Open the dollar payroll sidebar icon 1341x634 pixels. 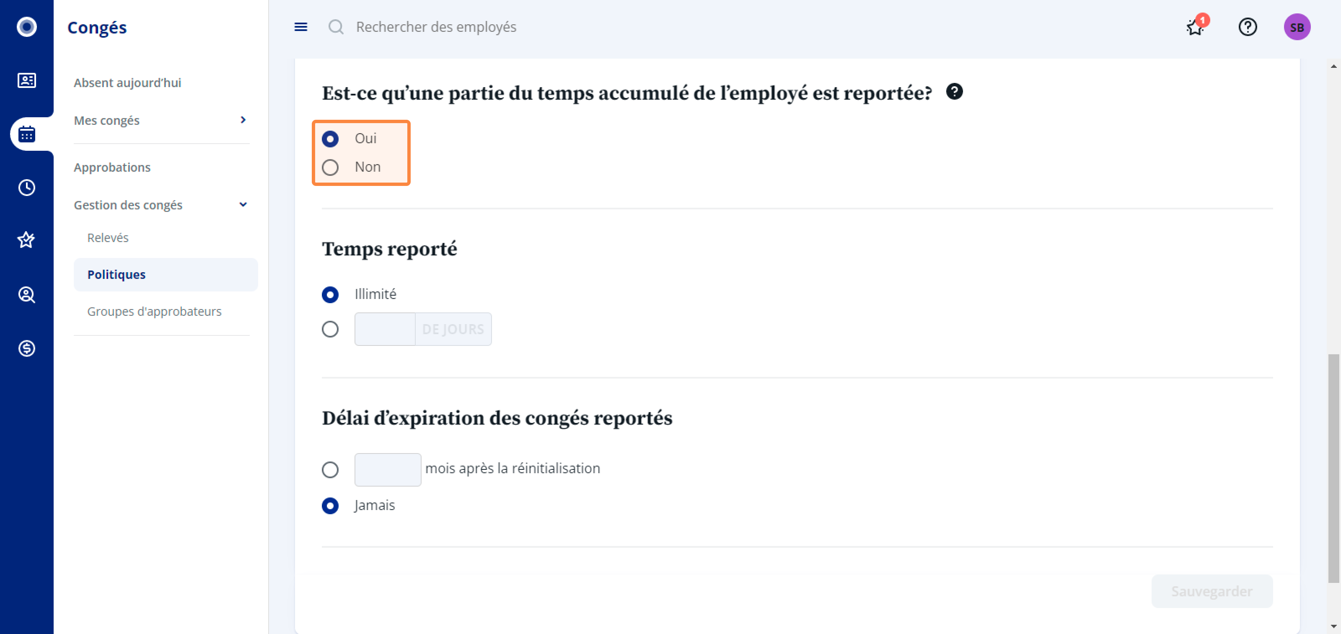point(26,348)
